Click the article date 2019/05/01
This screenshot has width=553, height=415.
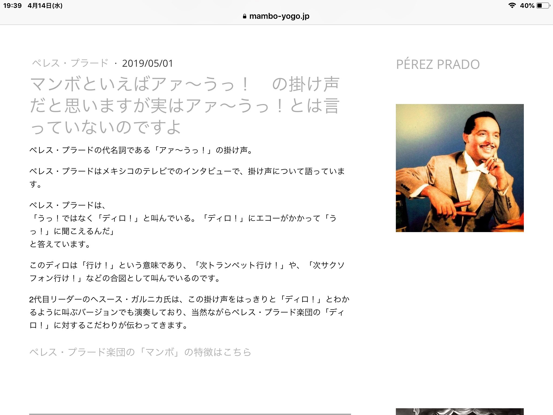[x=147, y=63]
